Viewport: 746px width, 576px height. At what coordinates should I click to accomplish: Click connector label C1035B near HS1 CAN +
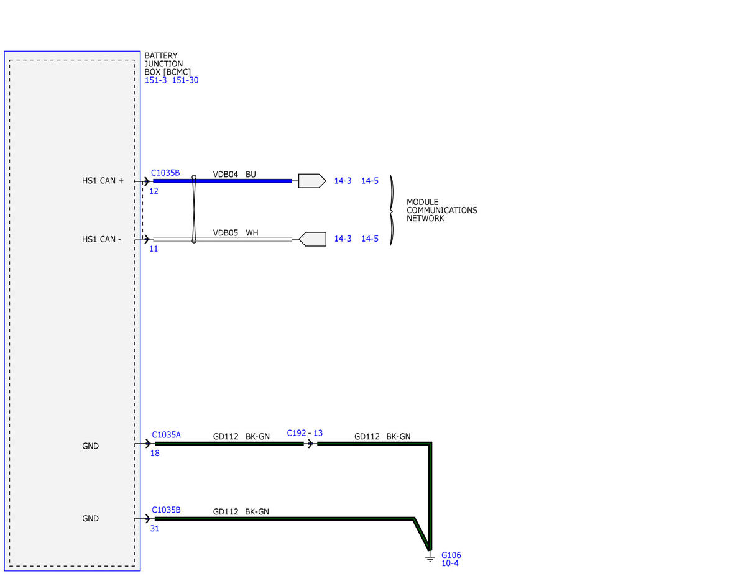pos(165,173)
